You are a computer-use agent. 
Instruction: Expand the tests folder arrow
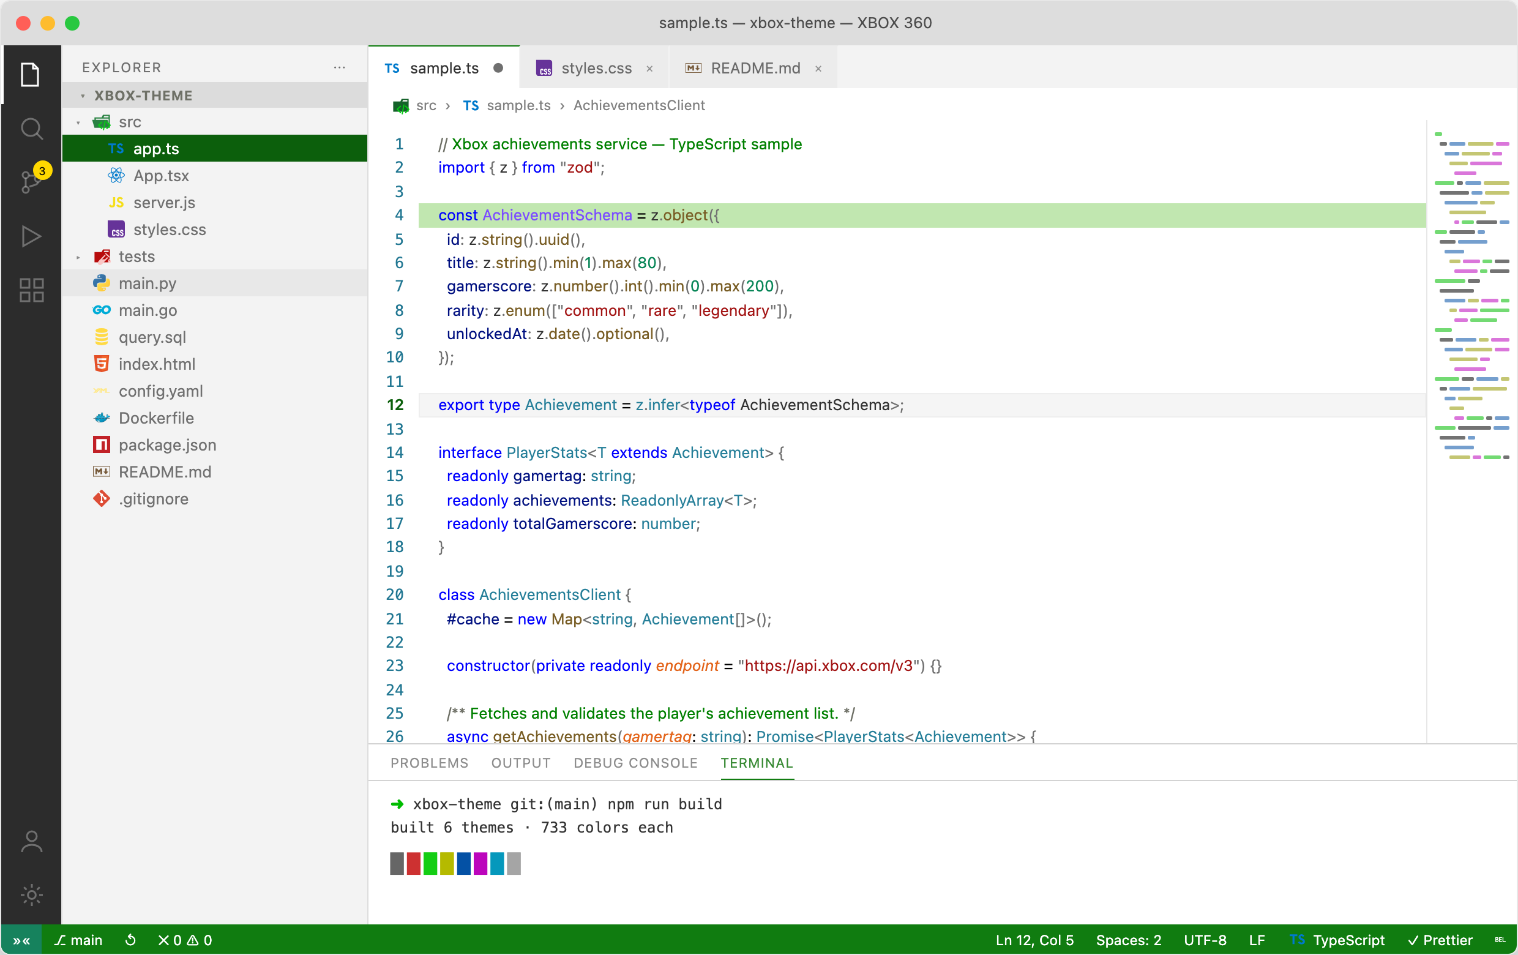coord(78,257)
